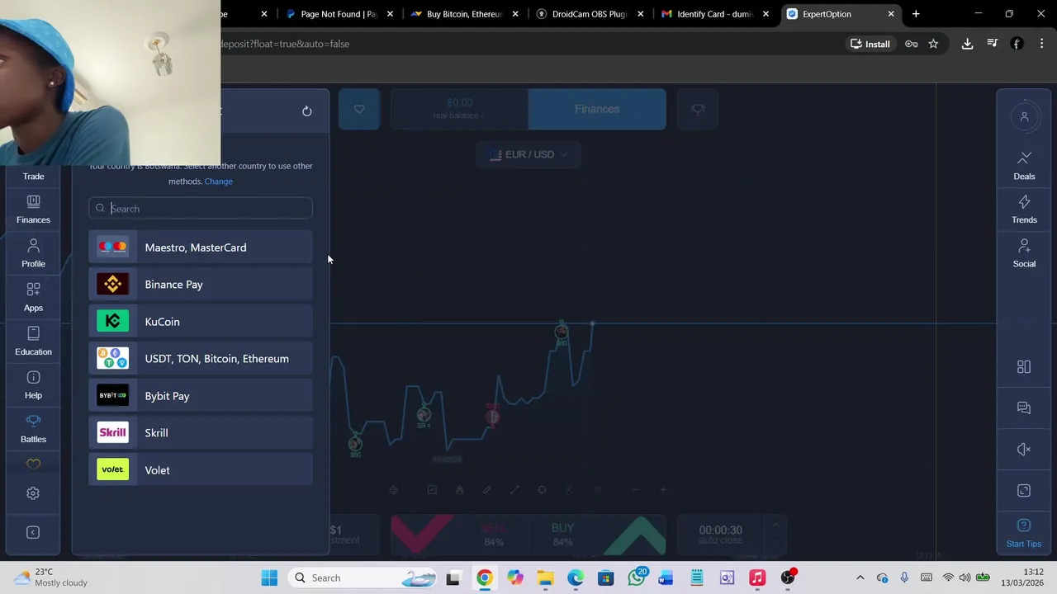Expand auto close timer options
The width and height of the screenshot is (1057, 594).
775,526
